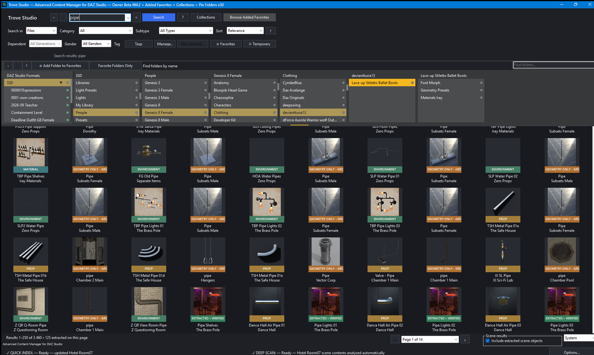The image size is (594, 355).
Task: Open the Search in Files dropdown
Action: (x=41, y=31)
